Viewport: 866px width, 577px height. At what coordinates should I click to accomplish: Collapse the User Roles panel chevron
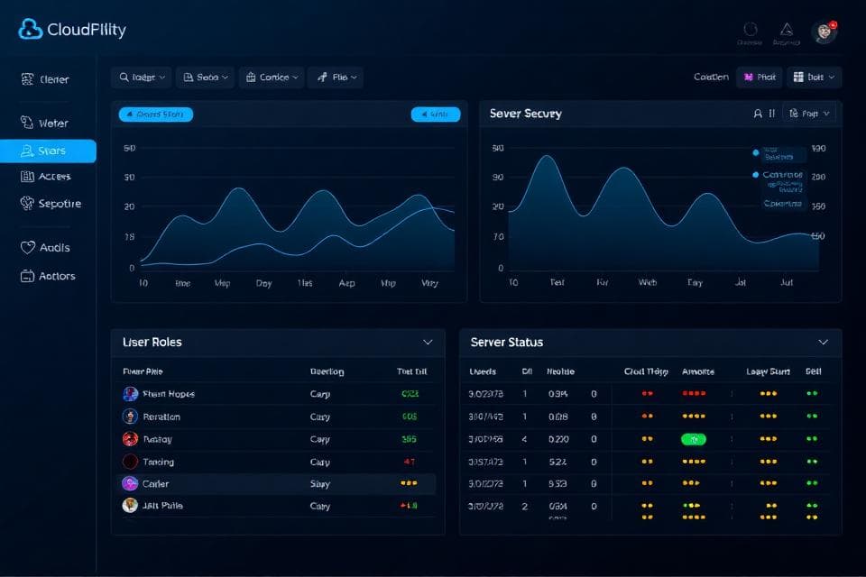tap(428, 343)
